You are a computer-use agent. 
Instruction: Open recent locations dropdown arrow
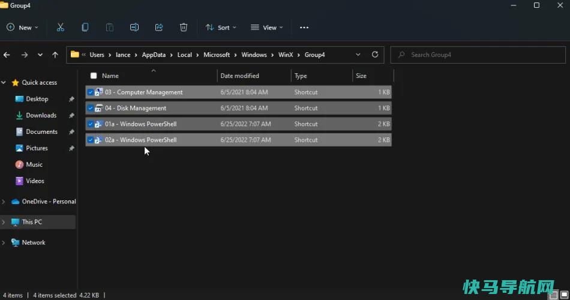(x=40, y=55)
